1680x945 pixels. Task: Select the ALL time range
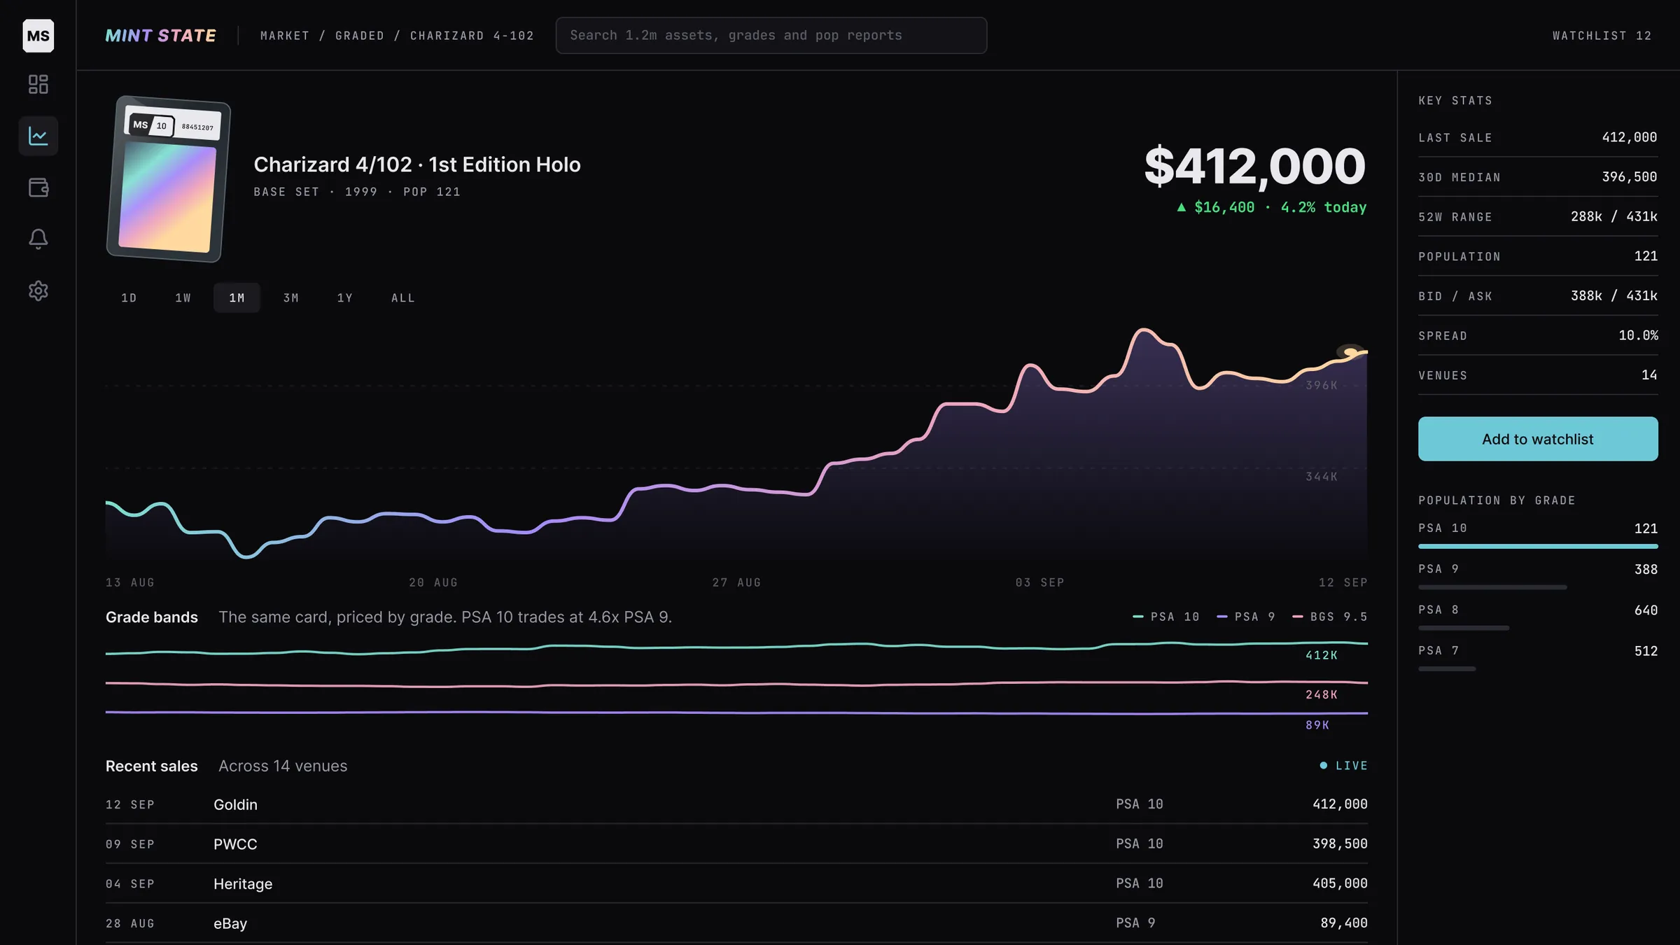(402, 298)
